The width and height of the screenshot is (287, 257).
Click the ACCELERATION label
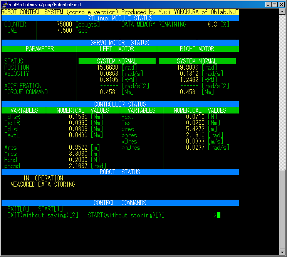(x=23, y=86)
